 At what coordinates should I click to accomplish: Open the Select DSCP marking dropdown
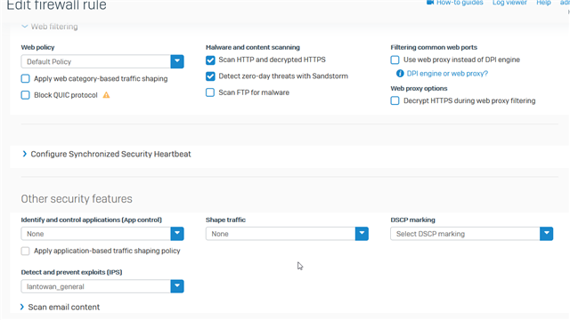(471, 234)
